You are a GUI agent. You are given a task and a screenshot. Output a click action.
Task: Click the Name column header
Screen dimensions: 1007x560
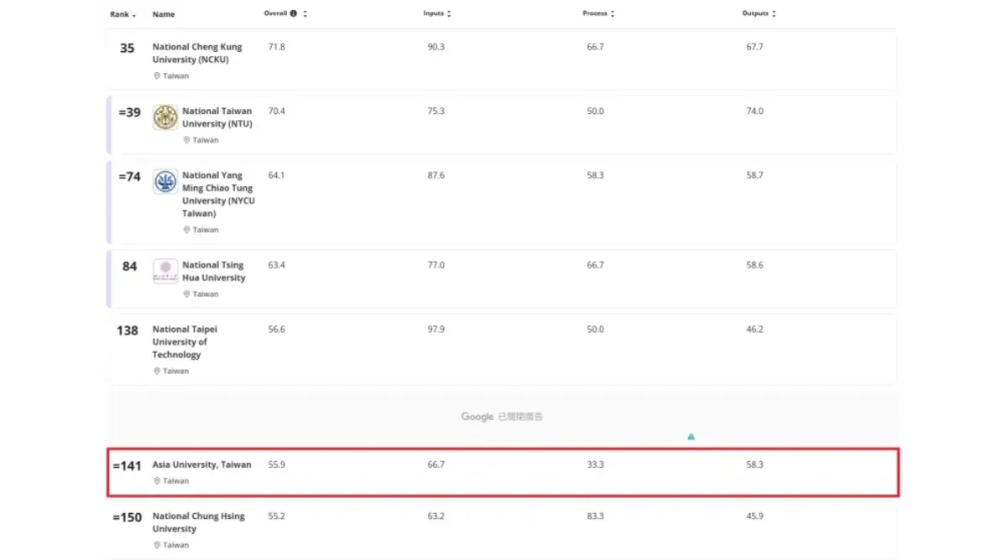click(x=164, y=14)
